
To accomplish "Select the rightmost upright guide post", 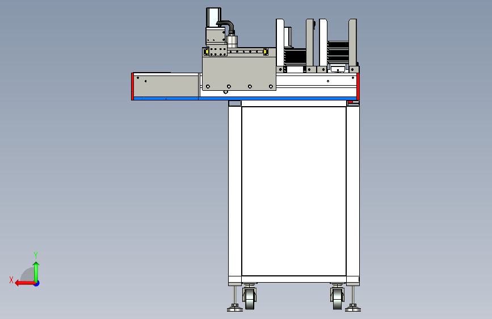I will tap(352, 43).
